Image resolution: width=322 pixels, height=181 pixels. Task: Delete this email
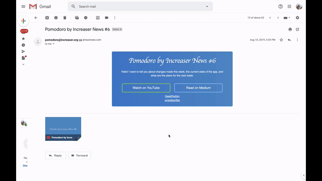65,18
